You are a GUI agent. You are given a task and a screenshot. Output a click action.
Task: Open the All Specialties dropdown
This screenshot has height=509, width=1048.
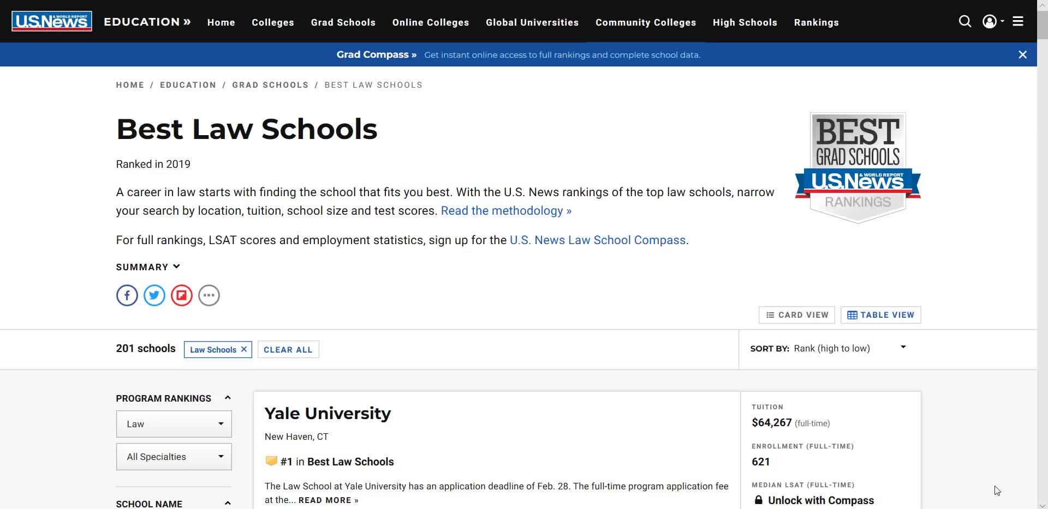[x=174, y=457]
